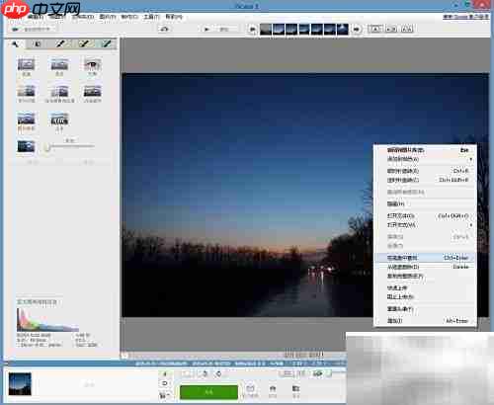
Task: Toggle the caption display button labeled A
Action: pyautogui.click(x=375, y=29)
